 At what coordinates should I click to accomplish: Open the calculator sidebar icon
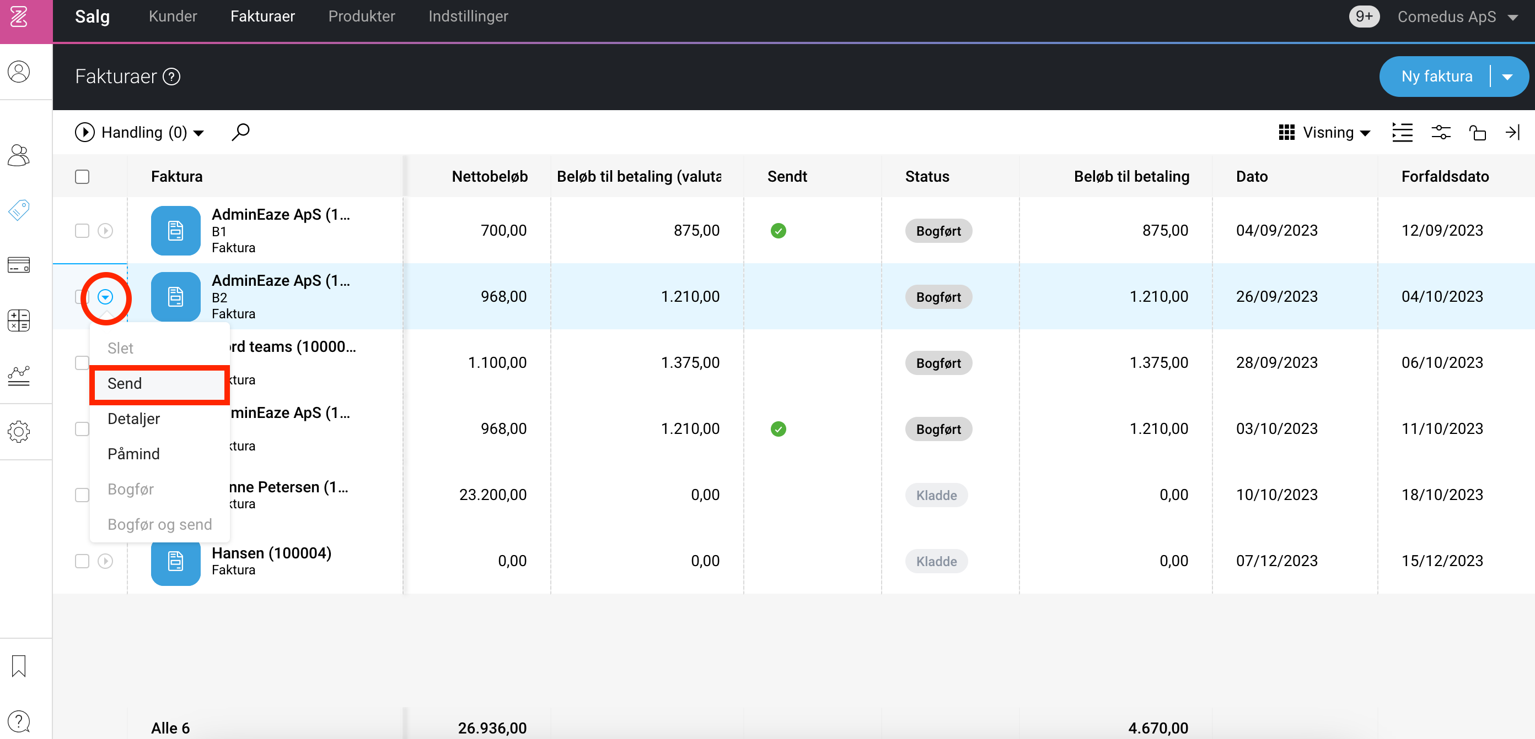[19, 320]
